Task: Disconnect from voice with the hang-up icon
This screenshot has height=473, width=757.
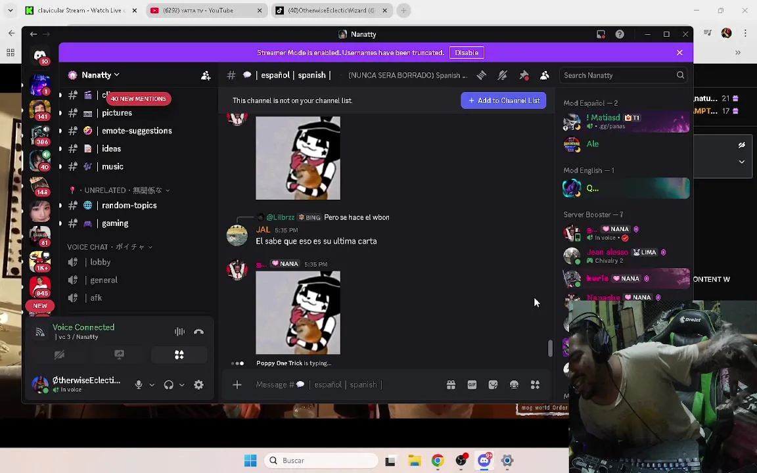Action: (x=198, y=332)
